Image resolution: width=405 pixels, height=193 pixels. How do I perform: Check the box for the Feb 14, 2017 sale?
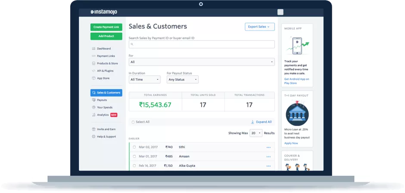click(134, 165)
